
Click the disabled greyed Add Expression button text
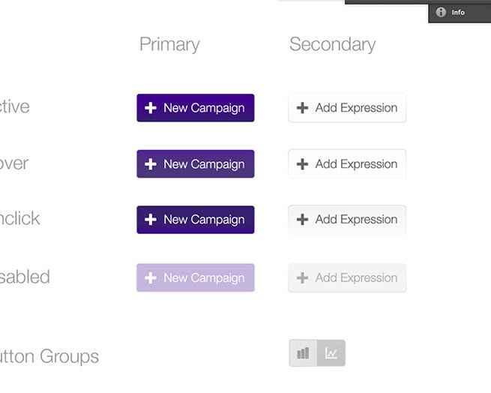(356, 277)
